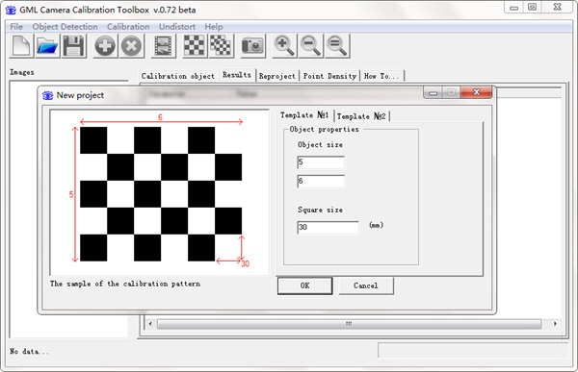Image resolution: width=578 pixels, height=372 pixels.
Task: Click the horizontal scrollbar thumb
Action: (x=349, y=324)
